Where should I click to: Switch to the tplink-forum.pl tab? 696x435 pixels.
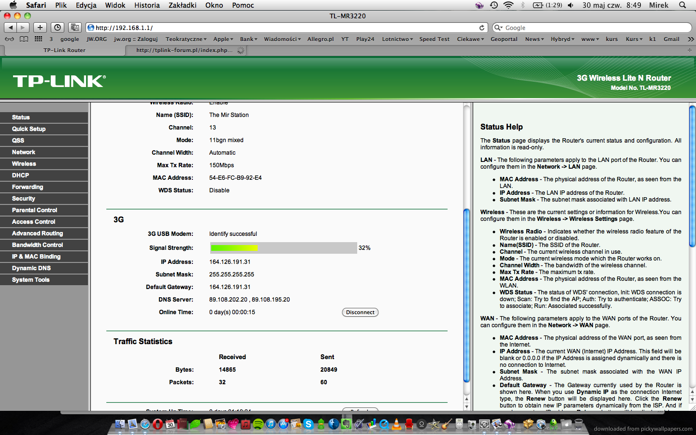point(186,50)
